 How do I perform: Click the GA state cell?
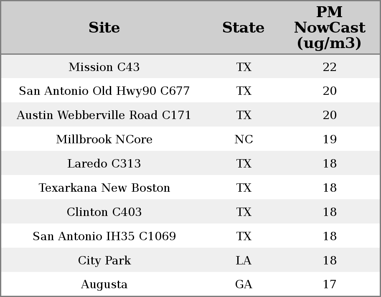point(244,284)
